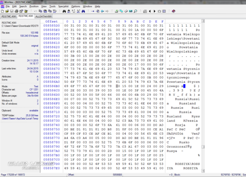The height and width of the screenshot is (177, 246).
Task: Select hex byte at offset 058586B0
Action: tap(67, 85)
